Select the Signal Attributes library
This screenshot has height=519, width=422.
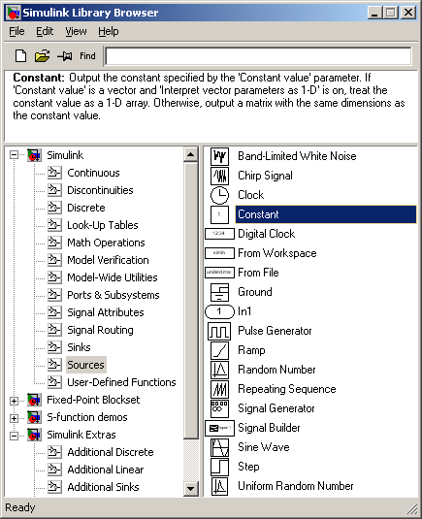[105, 312]
